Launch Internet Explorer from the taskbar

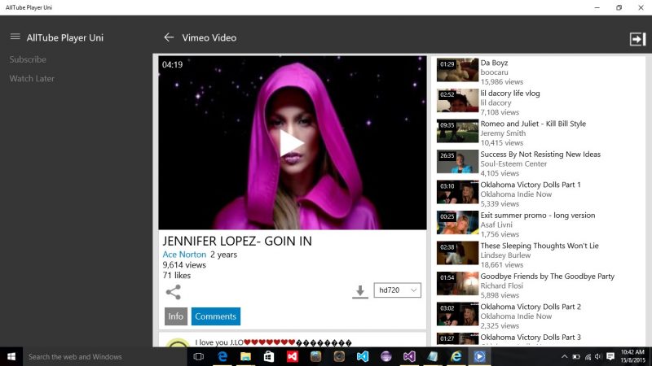coord(456,356)
